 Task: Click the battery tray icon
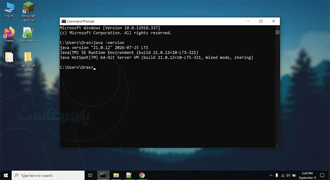[x=294, y=175]
